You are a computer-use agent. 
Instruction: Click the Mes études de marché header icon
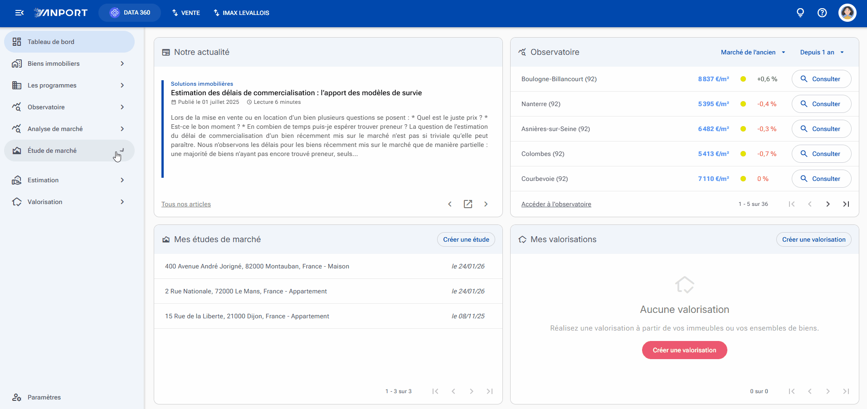(166, 239)
